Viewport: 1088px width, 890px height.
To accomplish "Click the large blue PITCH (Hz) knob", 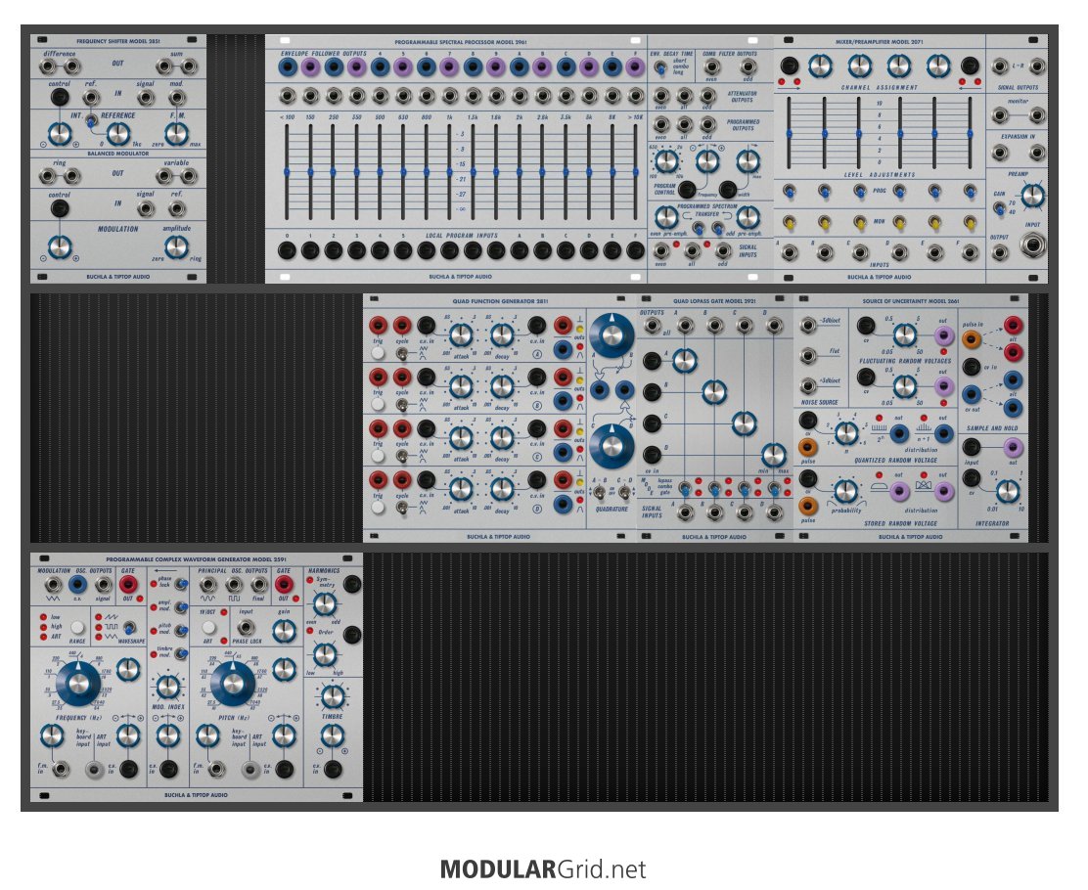I will (x=233, y=683).
